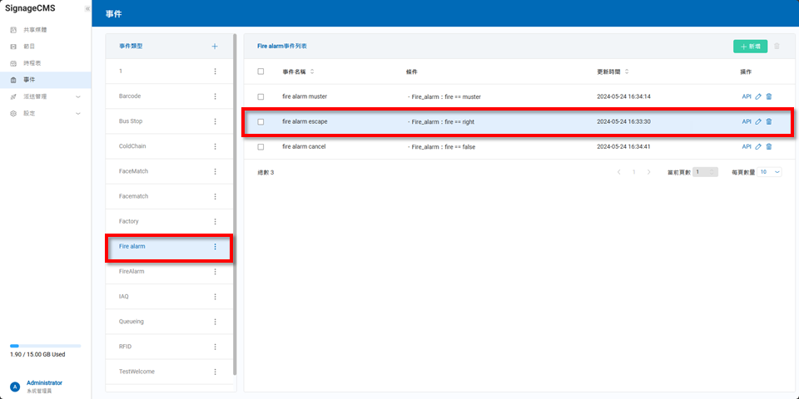Select the ColdChain event type

point(133,146)
